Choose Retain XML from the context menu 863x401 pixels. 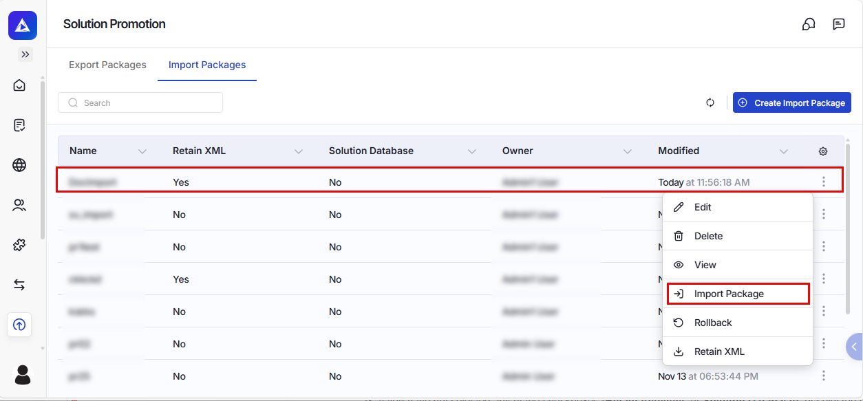(738, 351)
